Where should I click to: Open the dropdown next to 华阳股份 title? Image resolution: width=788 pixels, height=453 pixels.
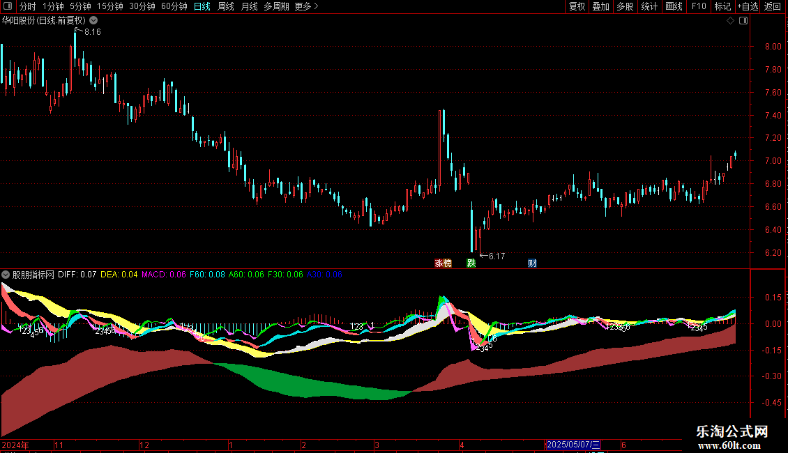pos(93,21)
